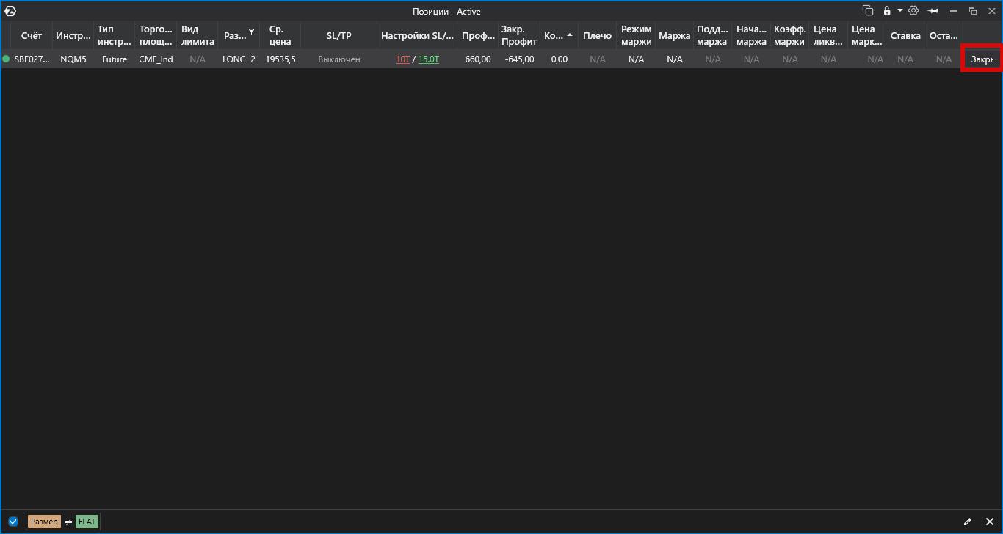The image size is (1003, 534).
Task: Sort by the Инстр... column header
Action: pyautogui.click(x=73, y=35)
